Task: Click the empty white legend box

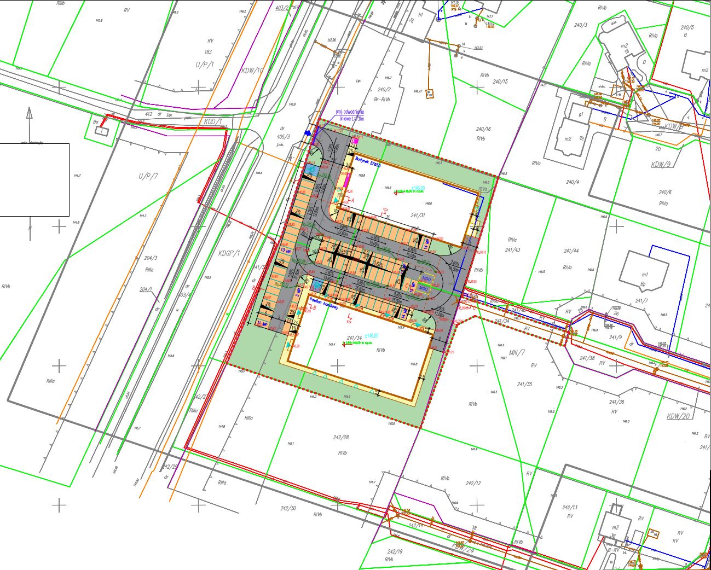Action: [x=34, y=179]
